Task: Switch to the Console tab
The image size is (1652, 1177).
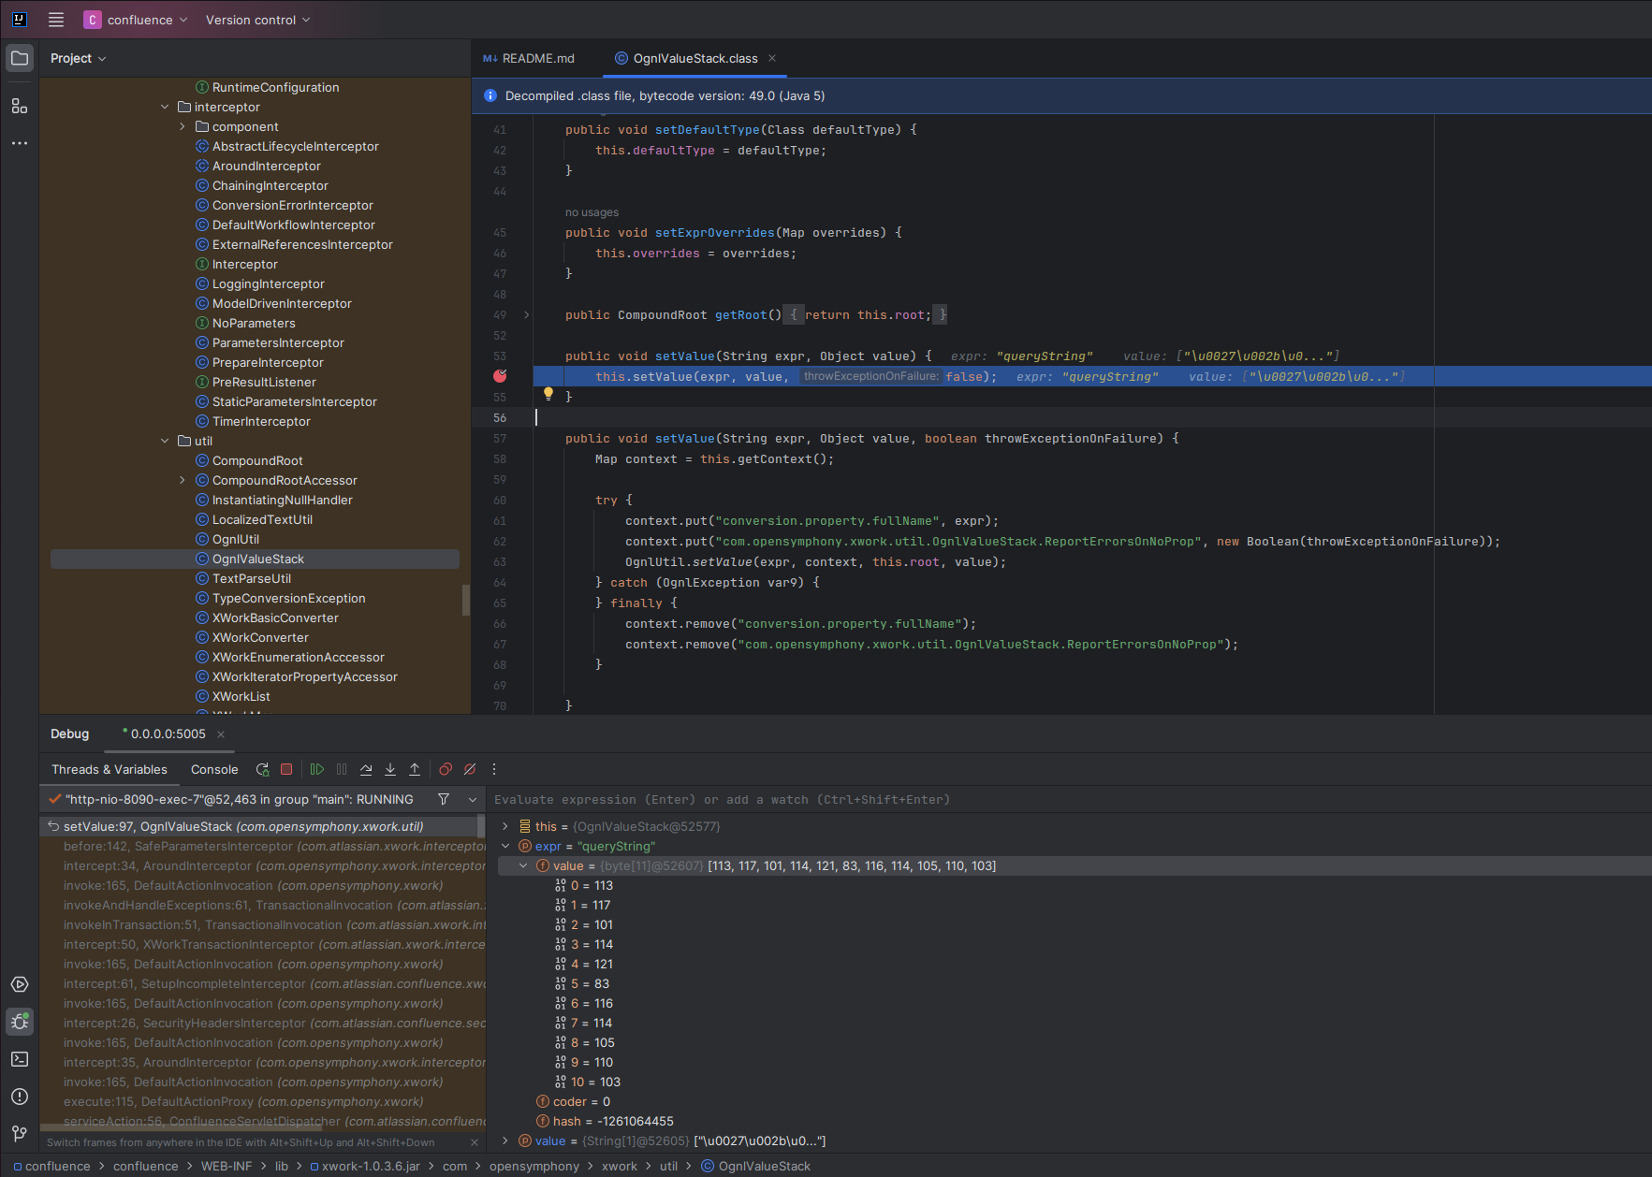Action: (214, 769)
